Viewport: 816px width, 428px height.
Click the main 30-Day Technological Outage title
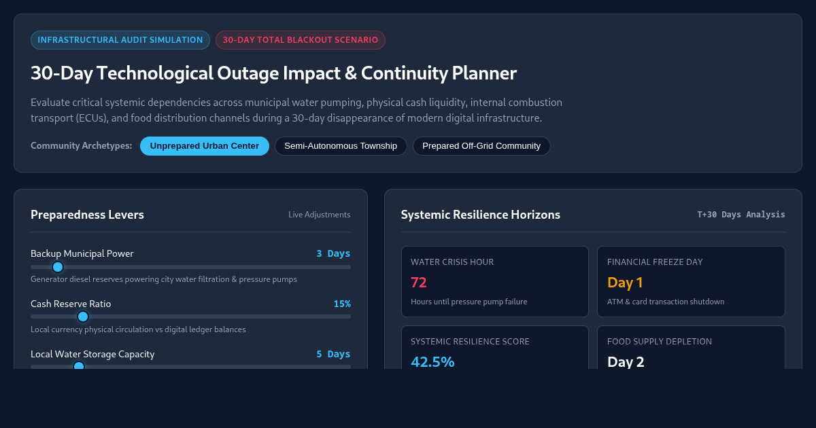pyautogui.click(x=273, y=73)
